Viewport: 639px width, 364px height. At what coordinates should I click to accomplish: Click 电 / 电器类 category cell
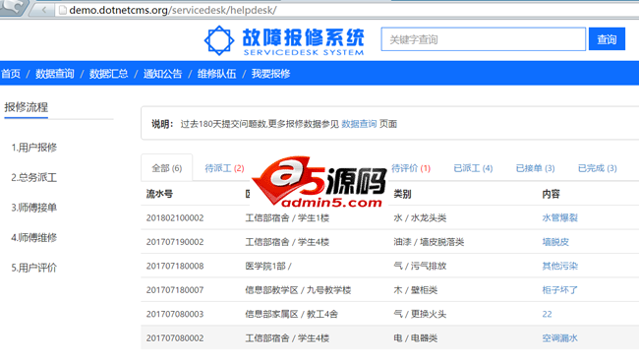point(415,337)
